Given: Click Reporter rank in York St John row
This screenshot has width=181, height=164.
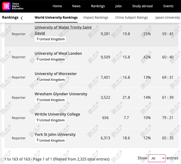Looking at the screenshot, I should [19, 138].
